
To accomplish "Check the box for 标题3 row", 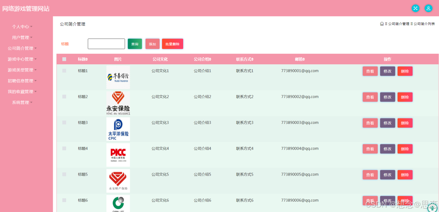I will [x=64, y=123].
